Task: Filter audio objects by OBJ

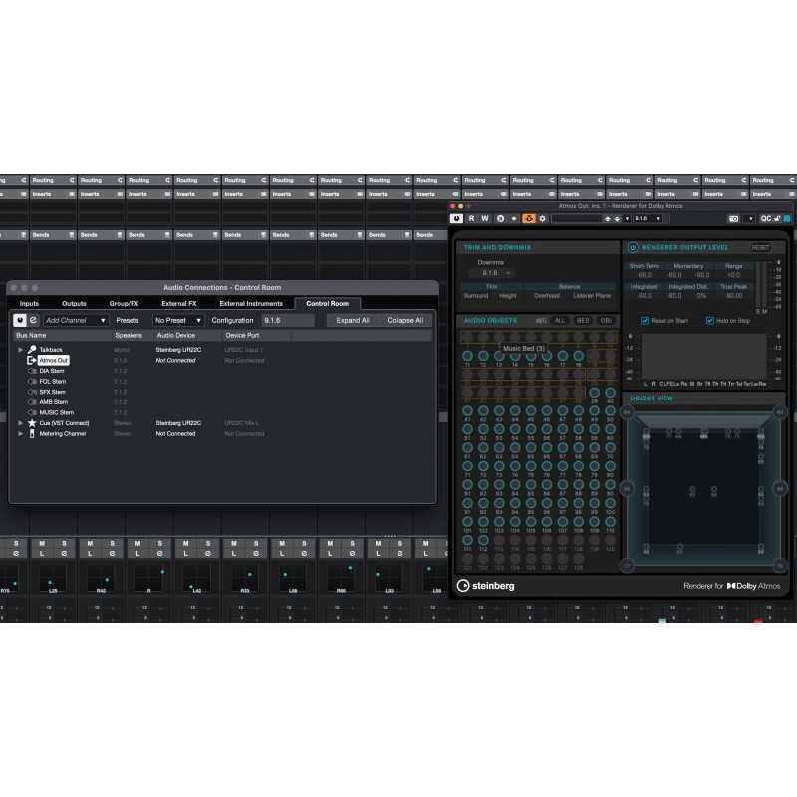Action: click(x=606, y=320)
